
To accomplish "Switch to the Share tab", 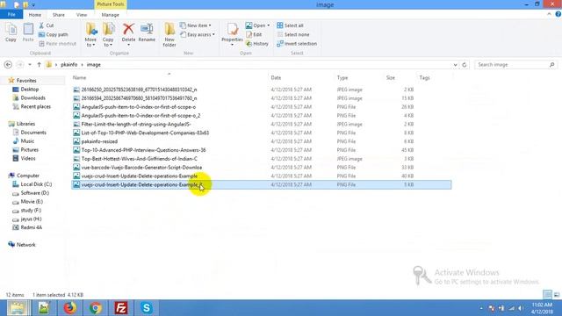I will tap(59, 15).
